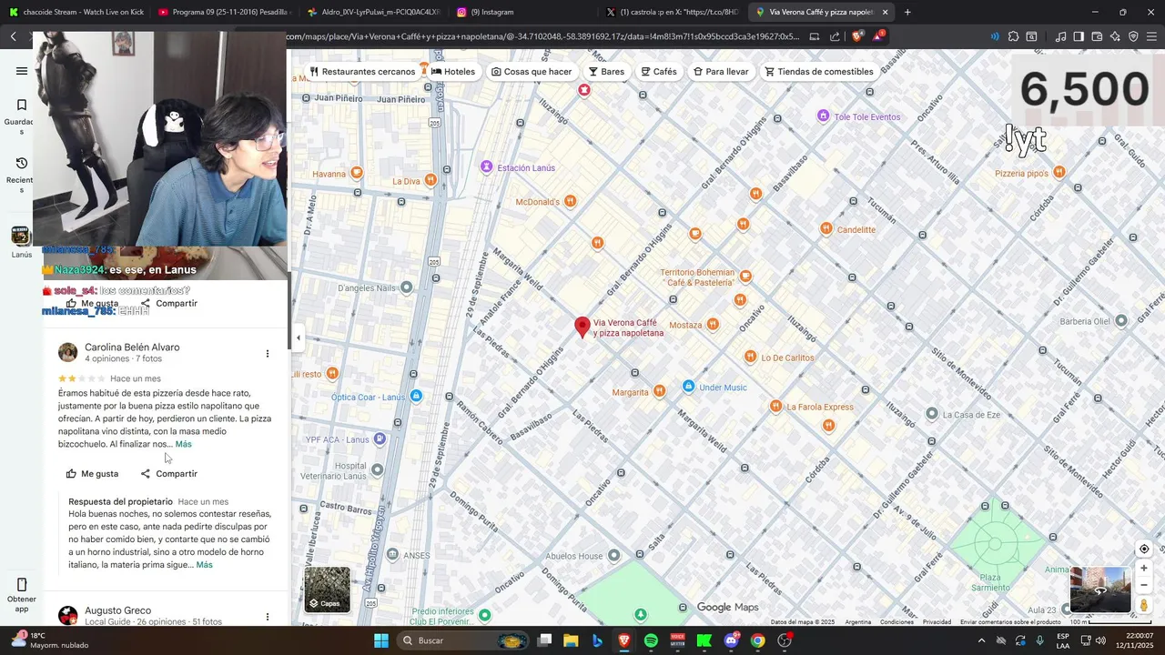Switch to the Aldro_IXV tab

[x=373, y=12]
